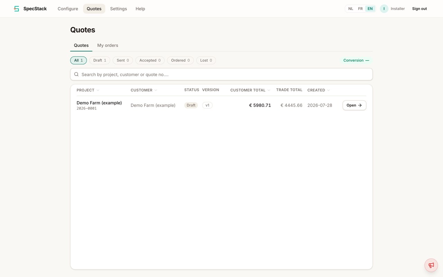Screen dimensions: 443x277
Task: Open the Demo Farm quote
Action: pyautogui.click(x=354, y=105)
